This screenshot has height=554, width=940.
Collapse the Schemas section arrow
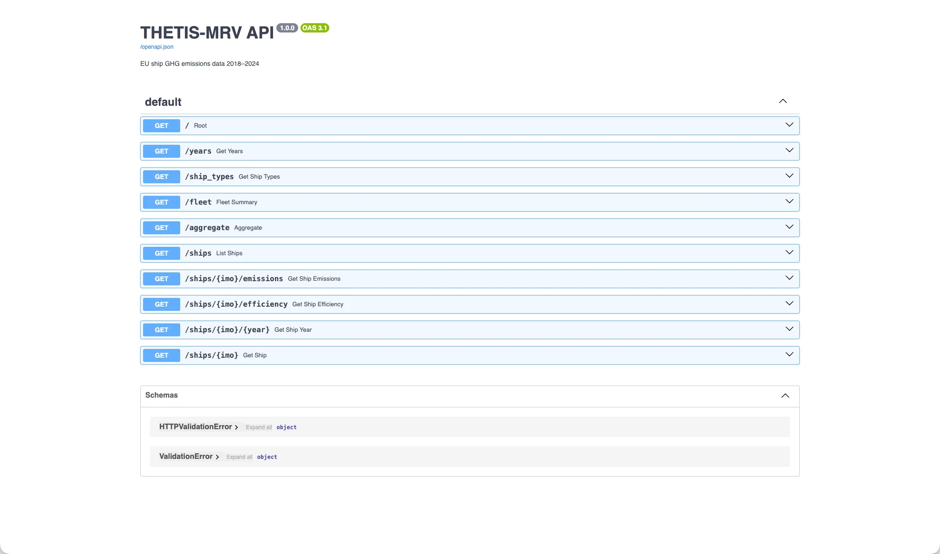click(x=785, y=396)
